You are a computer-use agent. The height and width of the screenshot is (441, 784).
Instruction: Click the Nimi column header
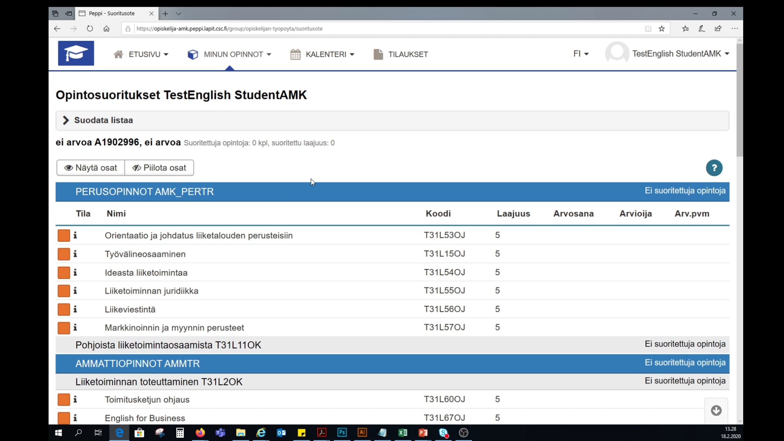click(116, 214)
